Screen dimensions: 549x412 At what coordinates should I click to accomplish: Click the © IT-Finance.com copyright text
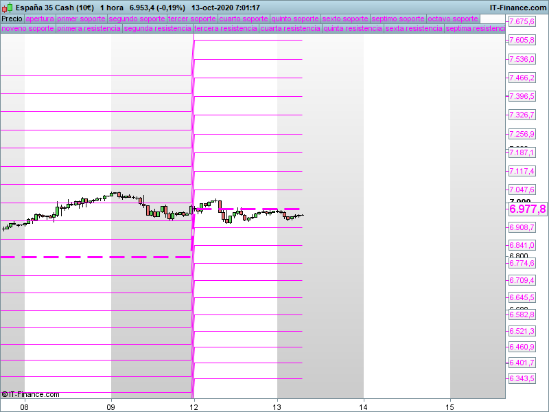click(x=31, y=394)
